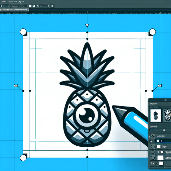171x171 pixels.
Task: Toggle the circle beside large white rectangle layer
Action: click(153, 158)
